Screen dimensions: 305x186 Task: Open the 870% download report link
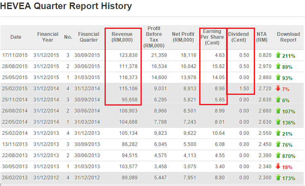pos(288,156)
